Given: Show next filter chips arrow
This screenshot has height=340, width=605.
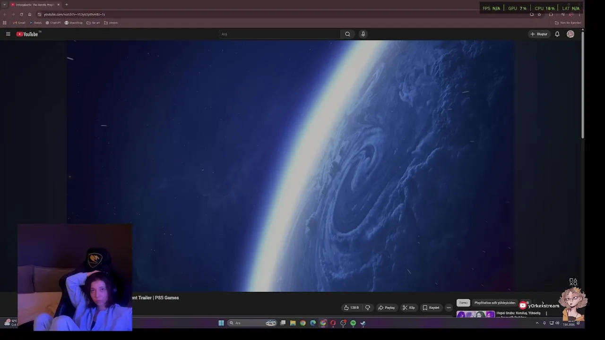Looking at the screenshot, I should (x=543, y=303).
